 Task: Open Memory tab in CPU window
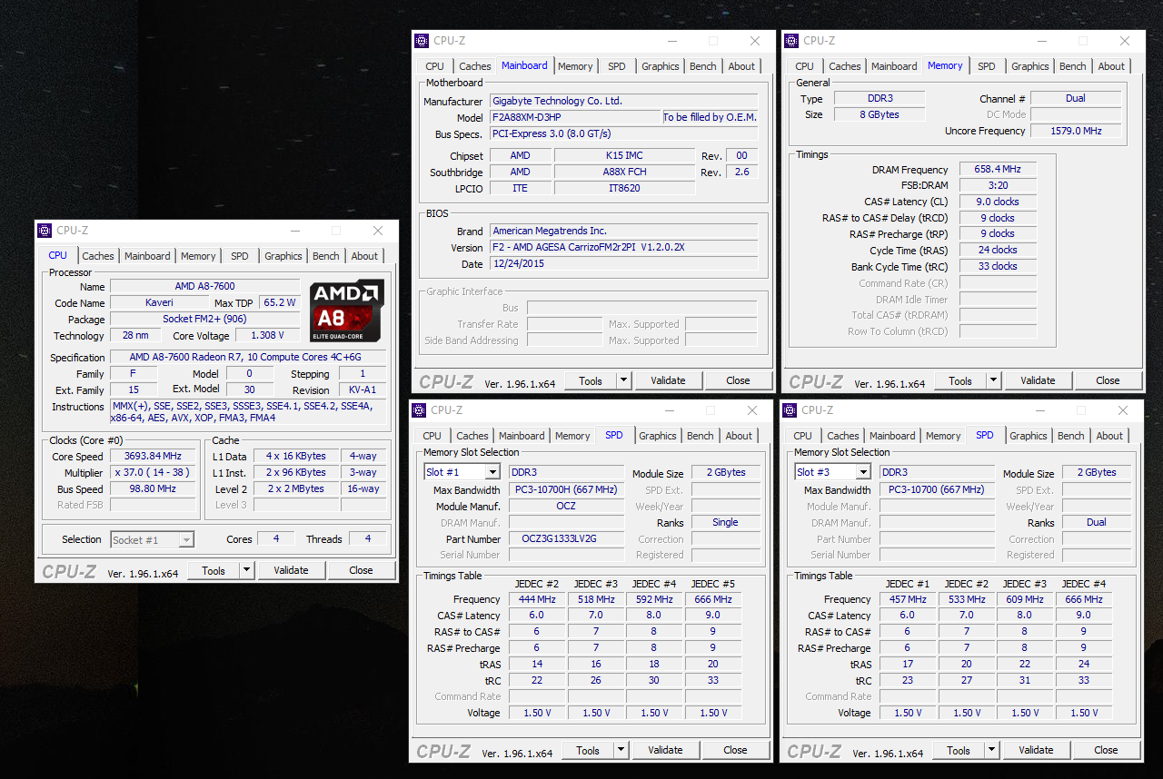click(198, 256)
